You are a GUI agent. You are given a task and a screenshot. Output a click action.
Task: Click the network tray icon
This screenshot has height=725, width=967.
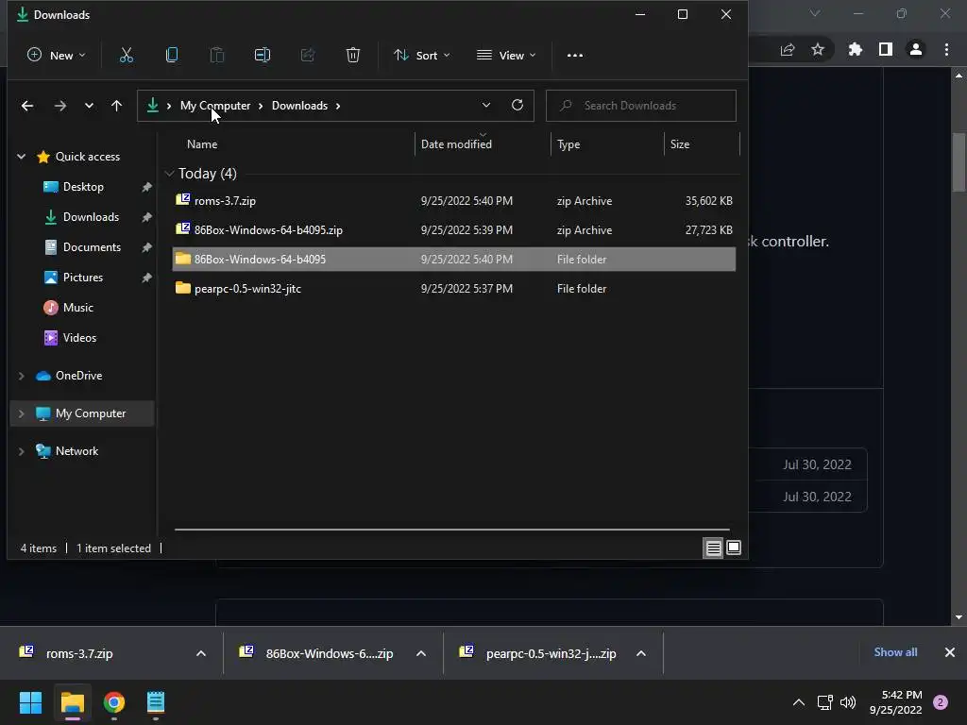click(824, 702)
